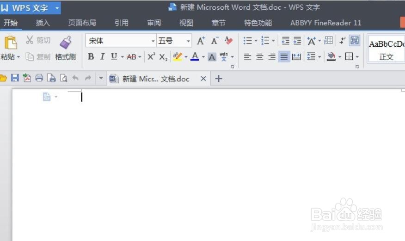405x241 pixels.
Task: Click the Paste clipboard icon
Action: 11,43
